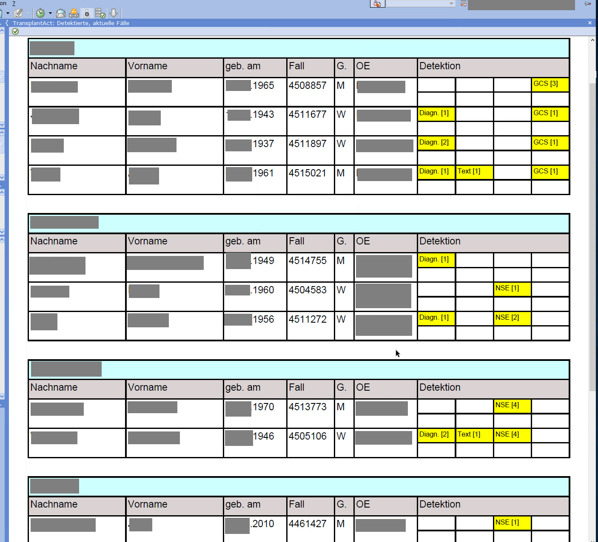The height and width of the screenshot is (542, 598).
Task: Select case number 4514755 in the table
Action: (308, 261)
